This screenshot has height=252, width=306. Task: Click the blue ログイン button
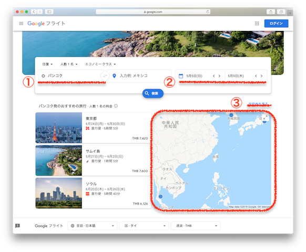(276, 24)
